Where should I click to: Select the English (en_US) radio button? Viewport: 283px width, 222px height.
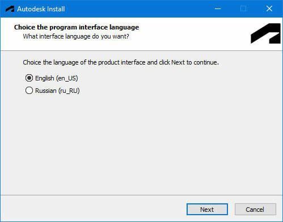pyautogui.click(x=29, y=78)
